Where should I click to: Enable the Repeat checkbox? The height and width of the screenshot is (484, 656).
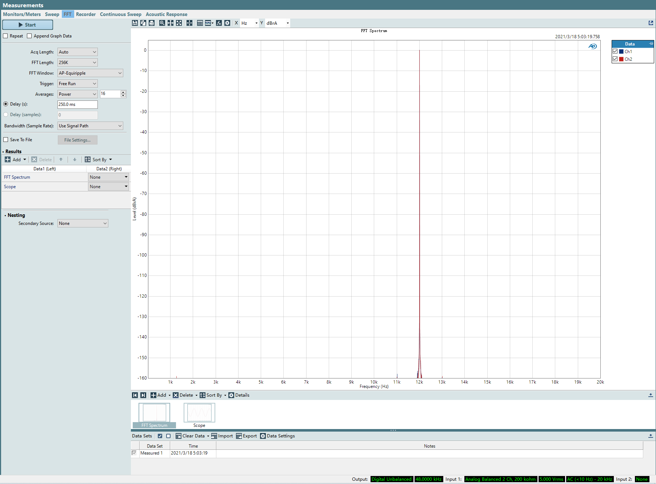click(5, 36)
